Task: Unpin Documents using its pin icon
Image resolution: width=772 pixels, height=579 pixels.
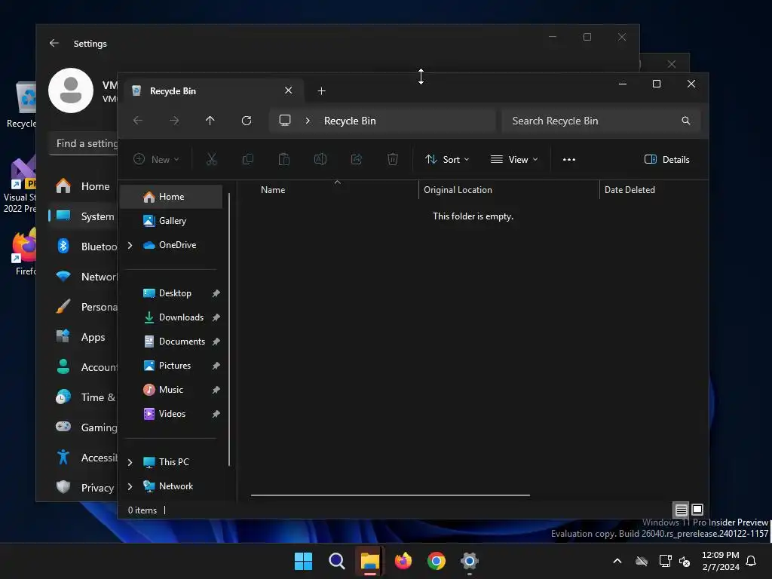Action: click(x=216, y=342)
